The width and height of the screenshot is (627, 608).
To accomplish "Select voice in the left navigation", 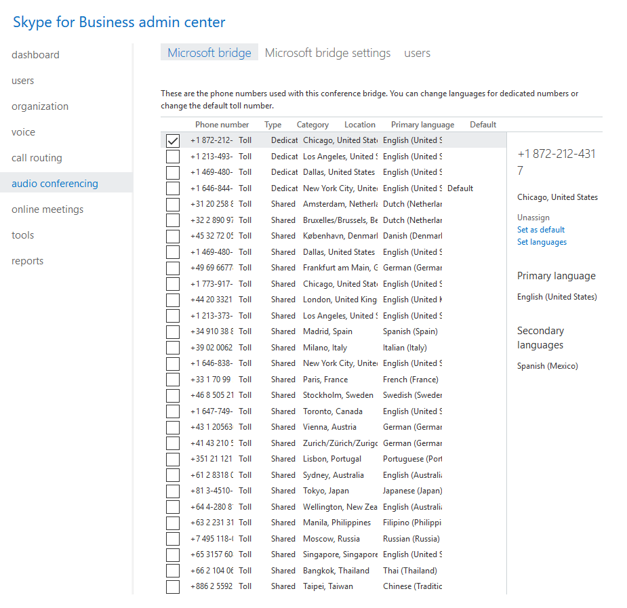I will (x=23, y=132).
